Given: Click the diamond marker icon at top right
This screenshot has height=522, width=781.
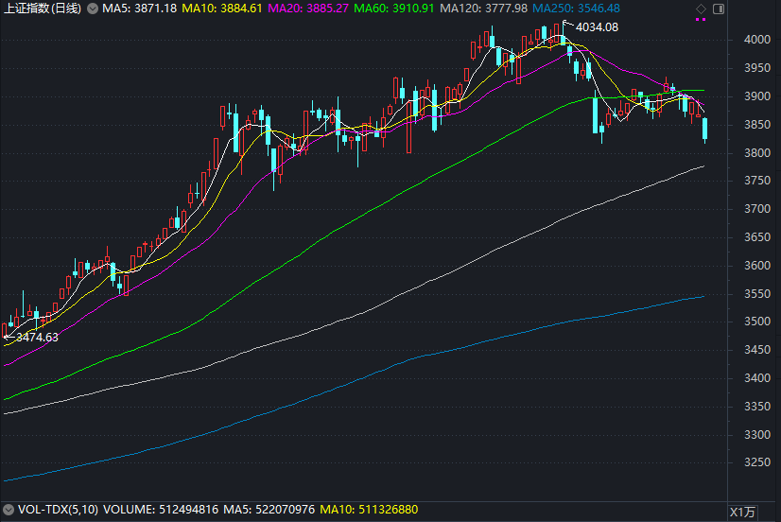Looking at the screenshot, I should (x=701, y=9).
